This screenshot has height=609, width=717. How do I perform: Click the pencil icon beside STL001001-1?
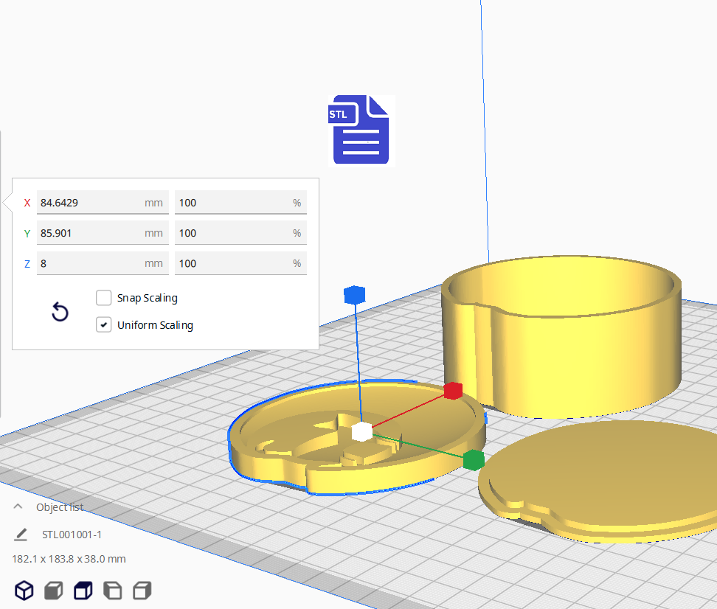(x=21, y=534)
